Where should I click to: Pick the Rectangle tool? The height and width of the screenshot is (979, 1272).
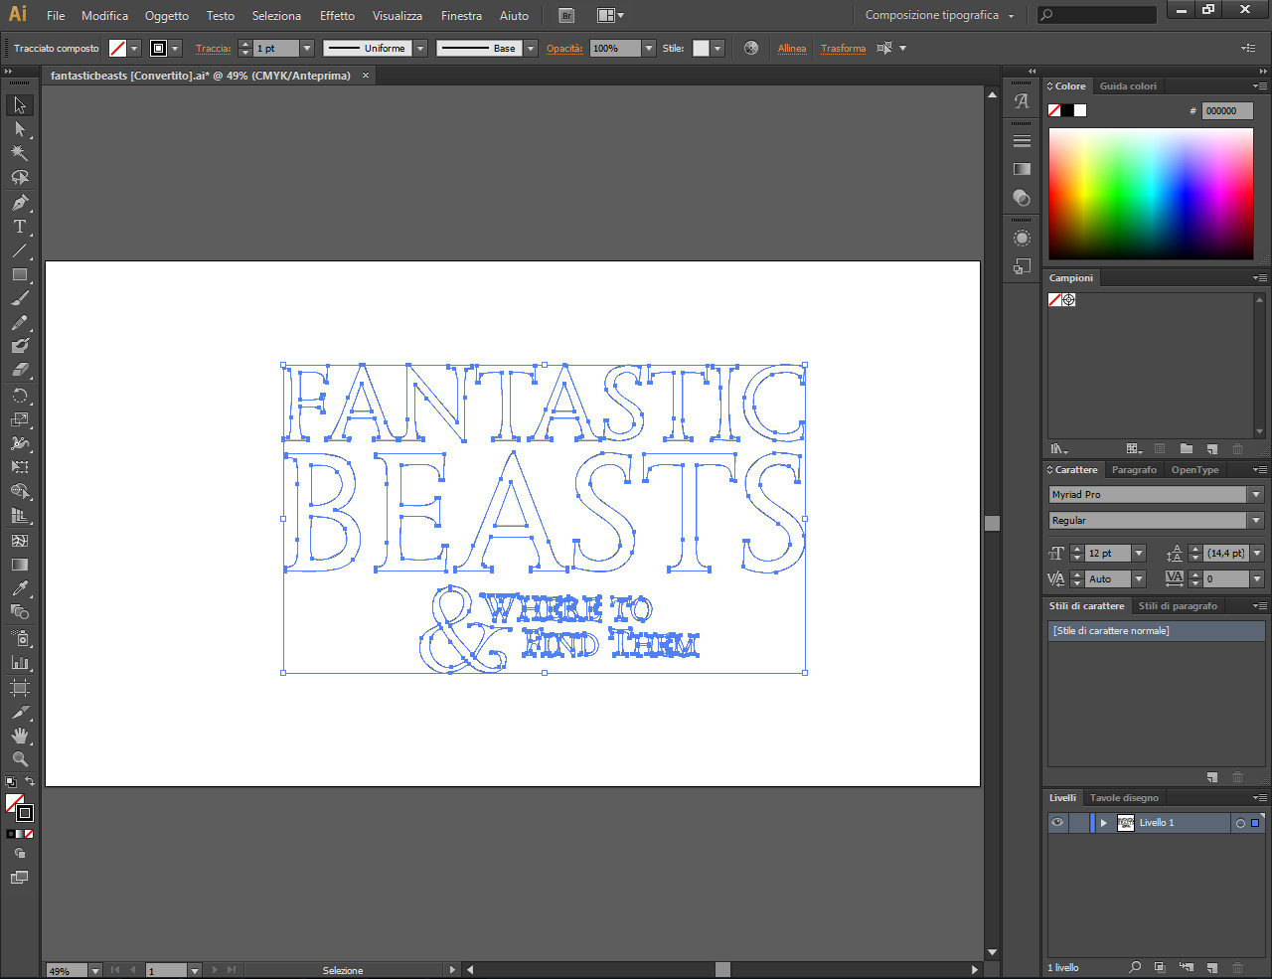19,274
